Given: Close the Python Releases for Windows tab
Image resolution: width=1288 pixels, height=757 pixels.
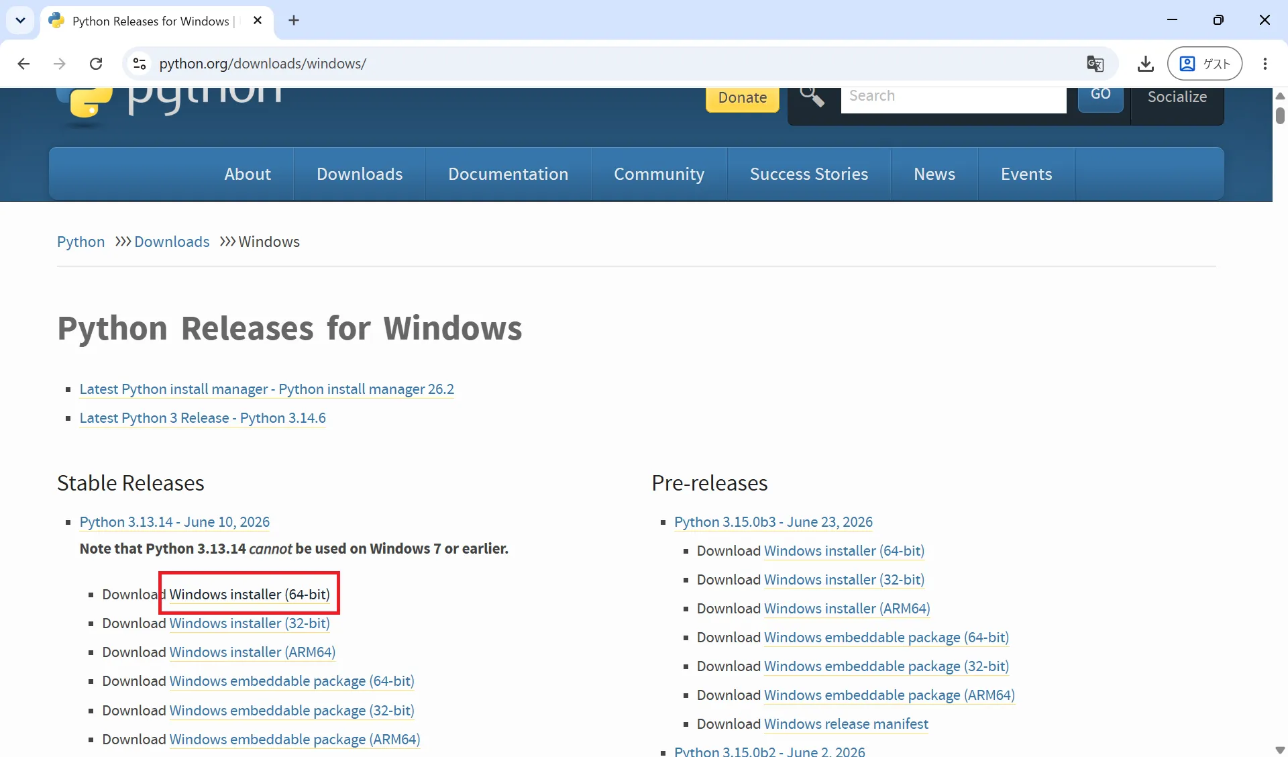Looking at the screenshot, I should (x=258, y=21).
